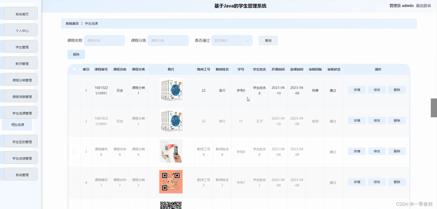The image size is (437, 209).
Task: Check the row 2 checkbox
Action: pos(74,121)
